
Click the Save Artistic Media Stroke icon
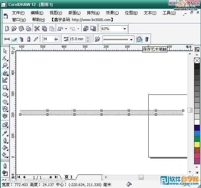click(139, 39)
